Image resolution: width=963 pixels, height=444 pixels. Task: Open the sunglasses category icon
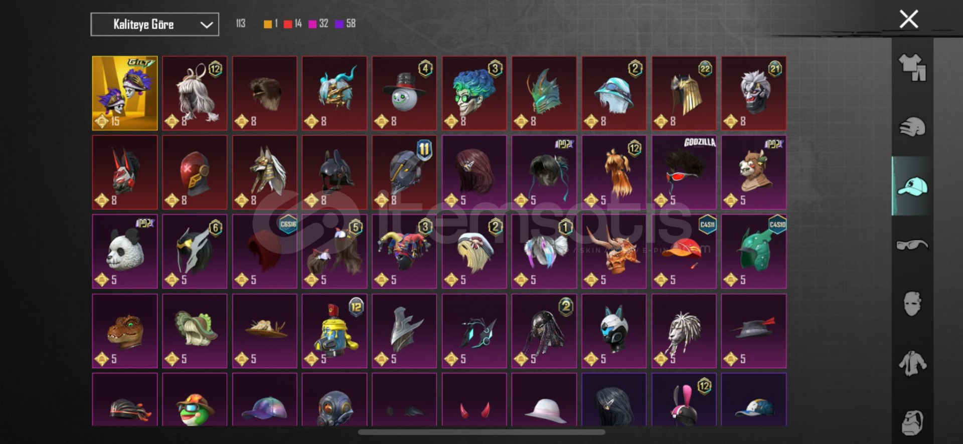(912, 245)
